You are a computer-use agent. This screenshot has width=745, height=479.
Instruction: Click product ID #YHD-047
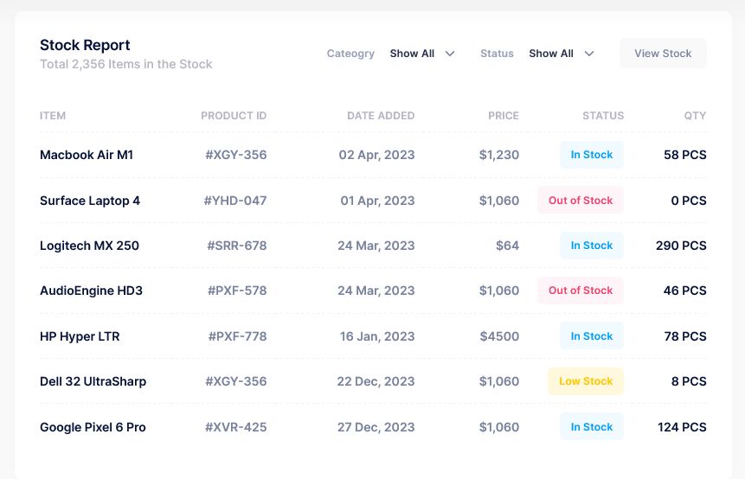tap(235, 201)
